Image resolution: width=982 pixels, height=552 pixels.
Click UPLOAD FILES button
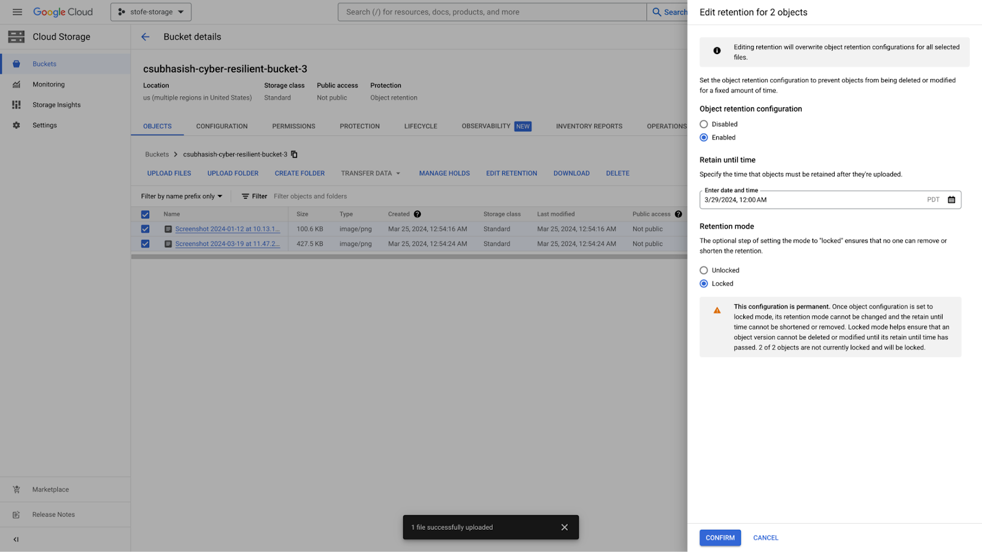click(x=169, y=174)
